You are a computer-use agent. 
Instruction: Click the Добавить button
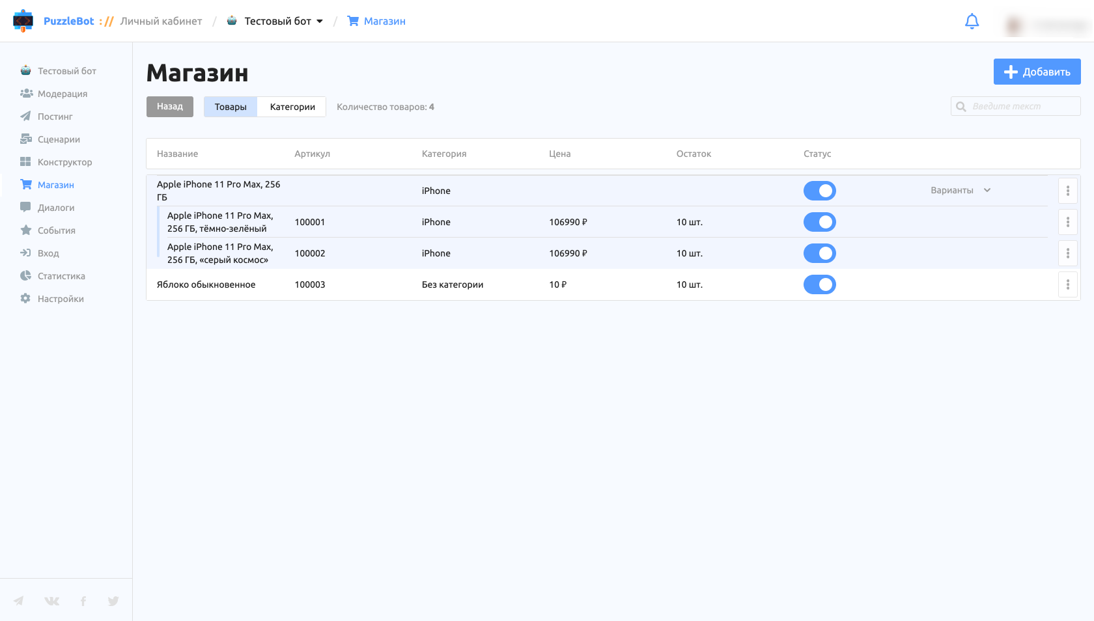(x=1037, y=72)
